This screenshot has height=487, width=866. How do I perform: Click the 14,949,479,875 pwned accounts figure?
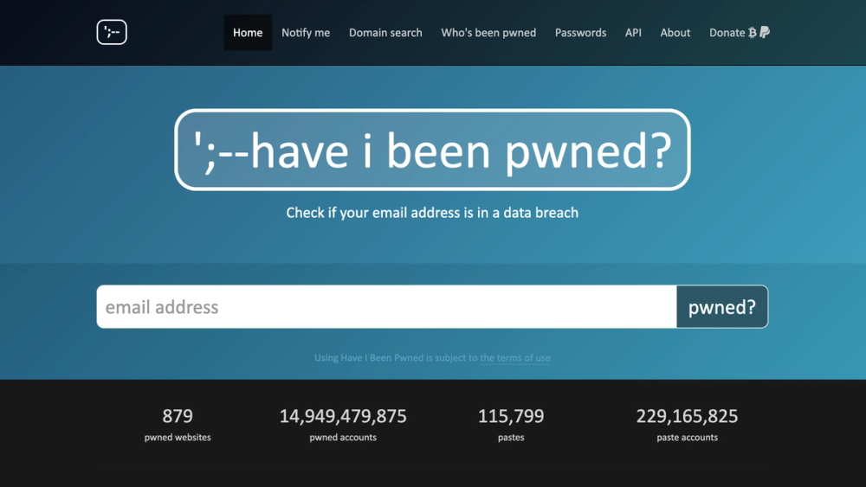point(343,416)
